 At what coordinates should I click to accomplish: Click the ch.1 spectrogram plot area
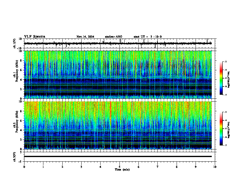coord(118,75)
